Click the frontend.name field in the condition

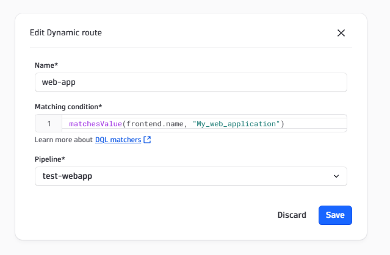pos(155,124)
